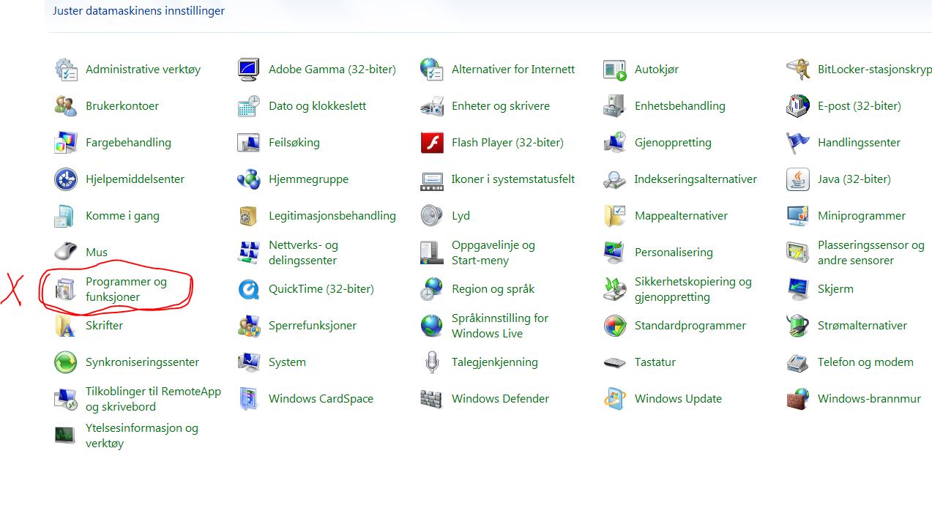Screen dimensions: 932x527
Task: Open the Indekseringsalternativer link
Action: (696, 179)
